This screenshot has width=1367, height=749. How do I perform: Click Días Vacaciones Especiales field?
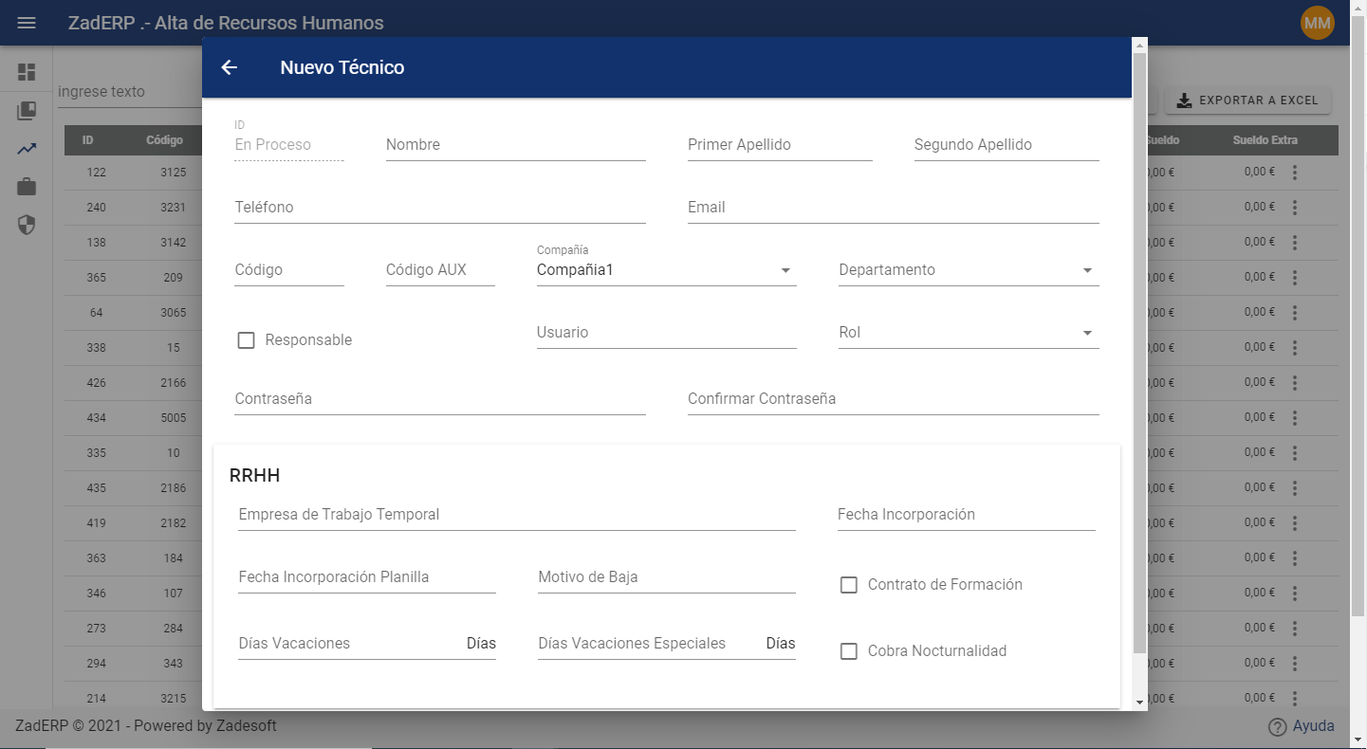pyautogui.click(x=666, y=644)
